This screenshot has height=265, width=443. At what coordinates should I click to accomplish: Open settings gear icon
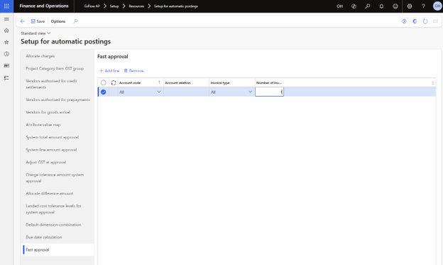coord(410,6)
